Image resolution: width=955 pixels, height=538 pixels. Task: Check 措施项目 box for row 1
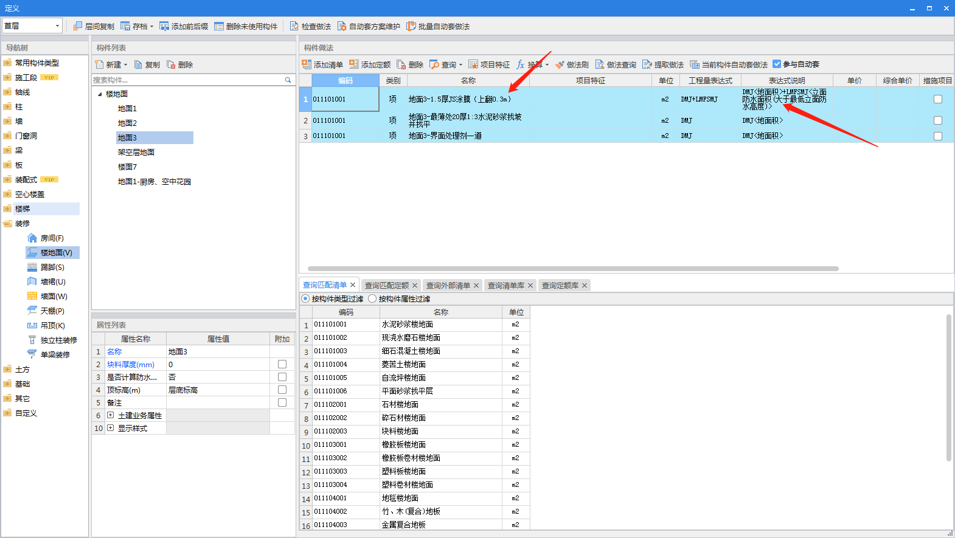938,99
